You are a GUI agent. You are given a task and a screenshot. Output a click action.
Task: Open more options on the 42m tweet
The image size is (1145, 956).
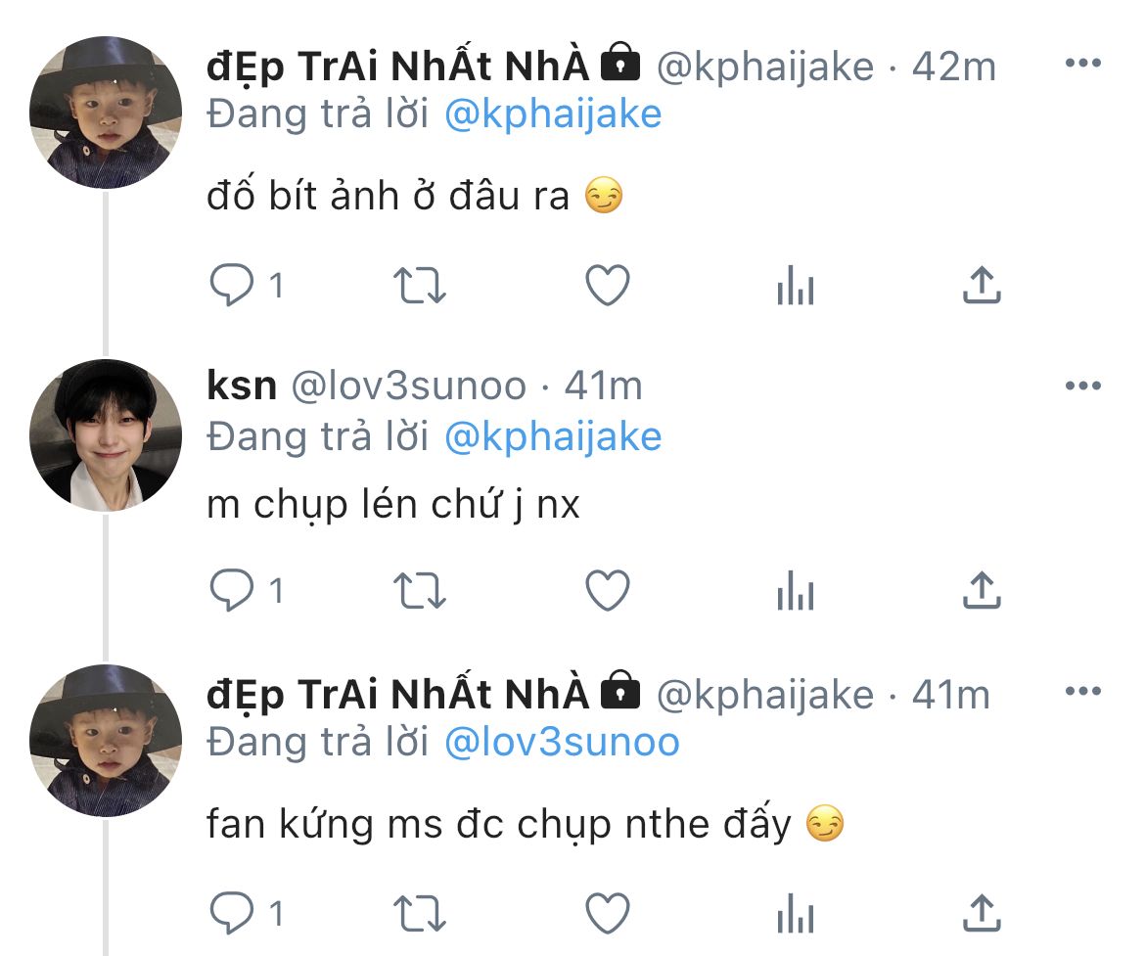pos(1083,63)
